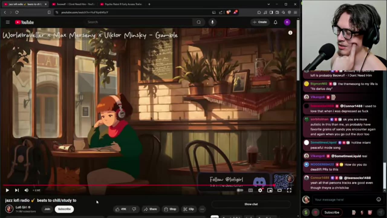This screenshot has height=218, width=387.
Task: Open more actions three-dot menu
Action: point(202,209)
